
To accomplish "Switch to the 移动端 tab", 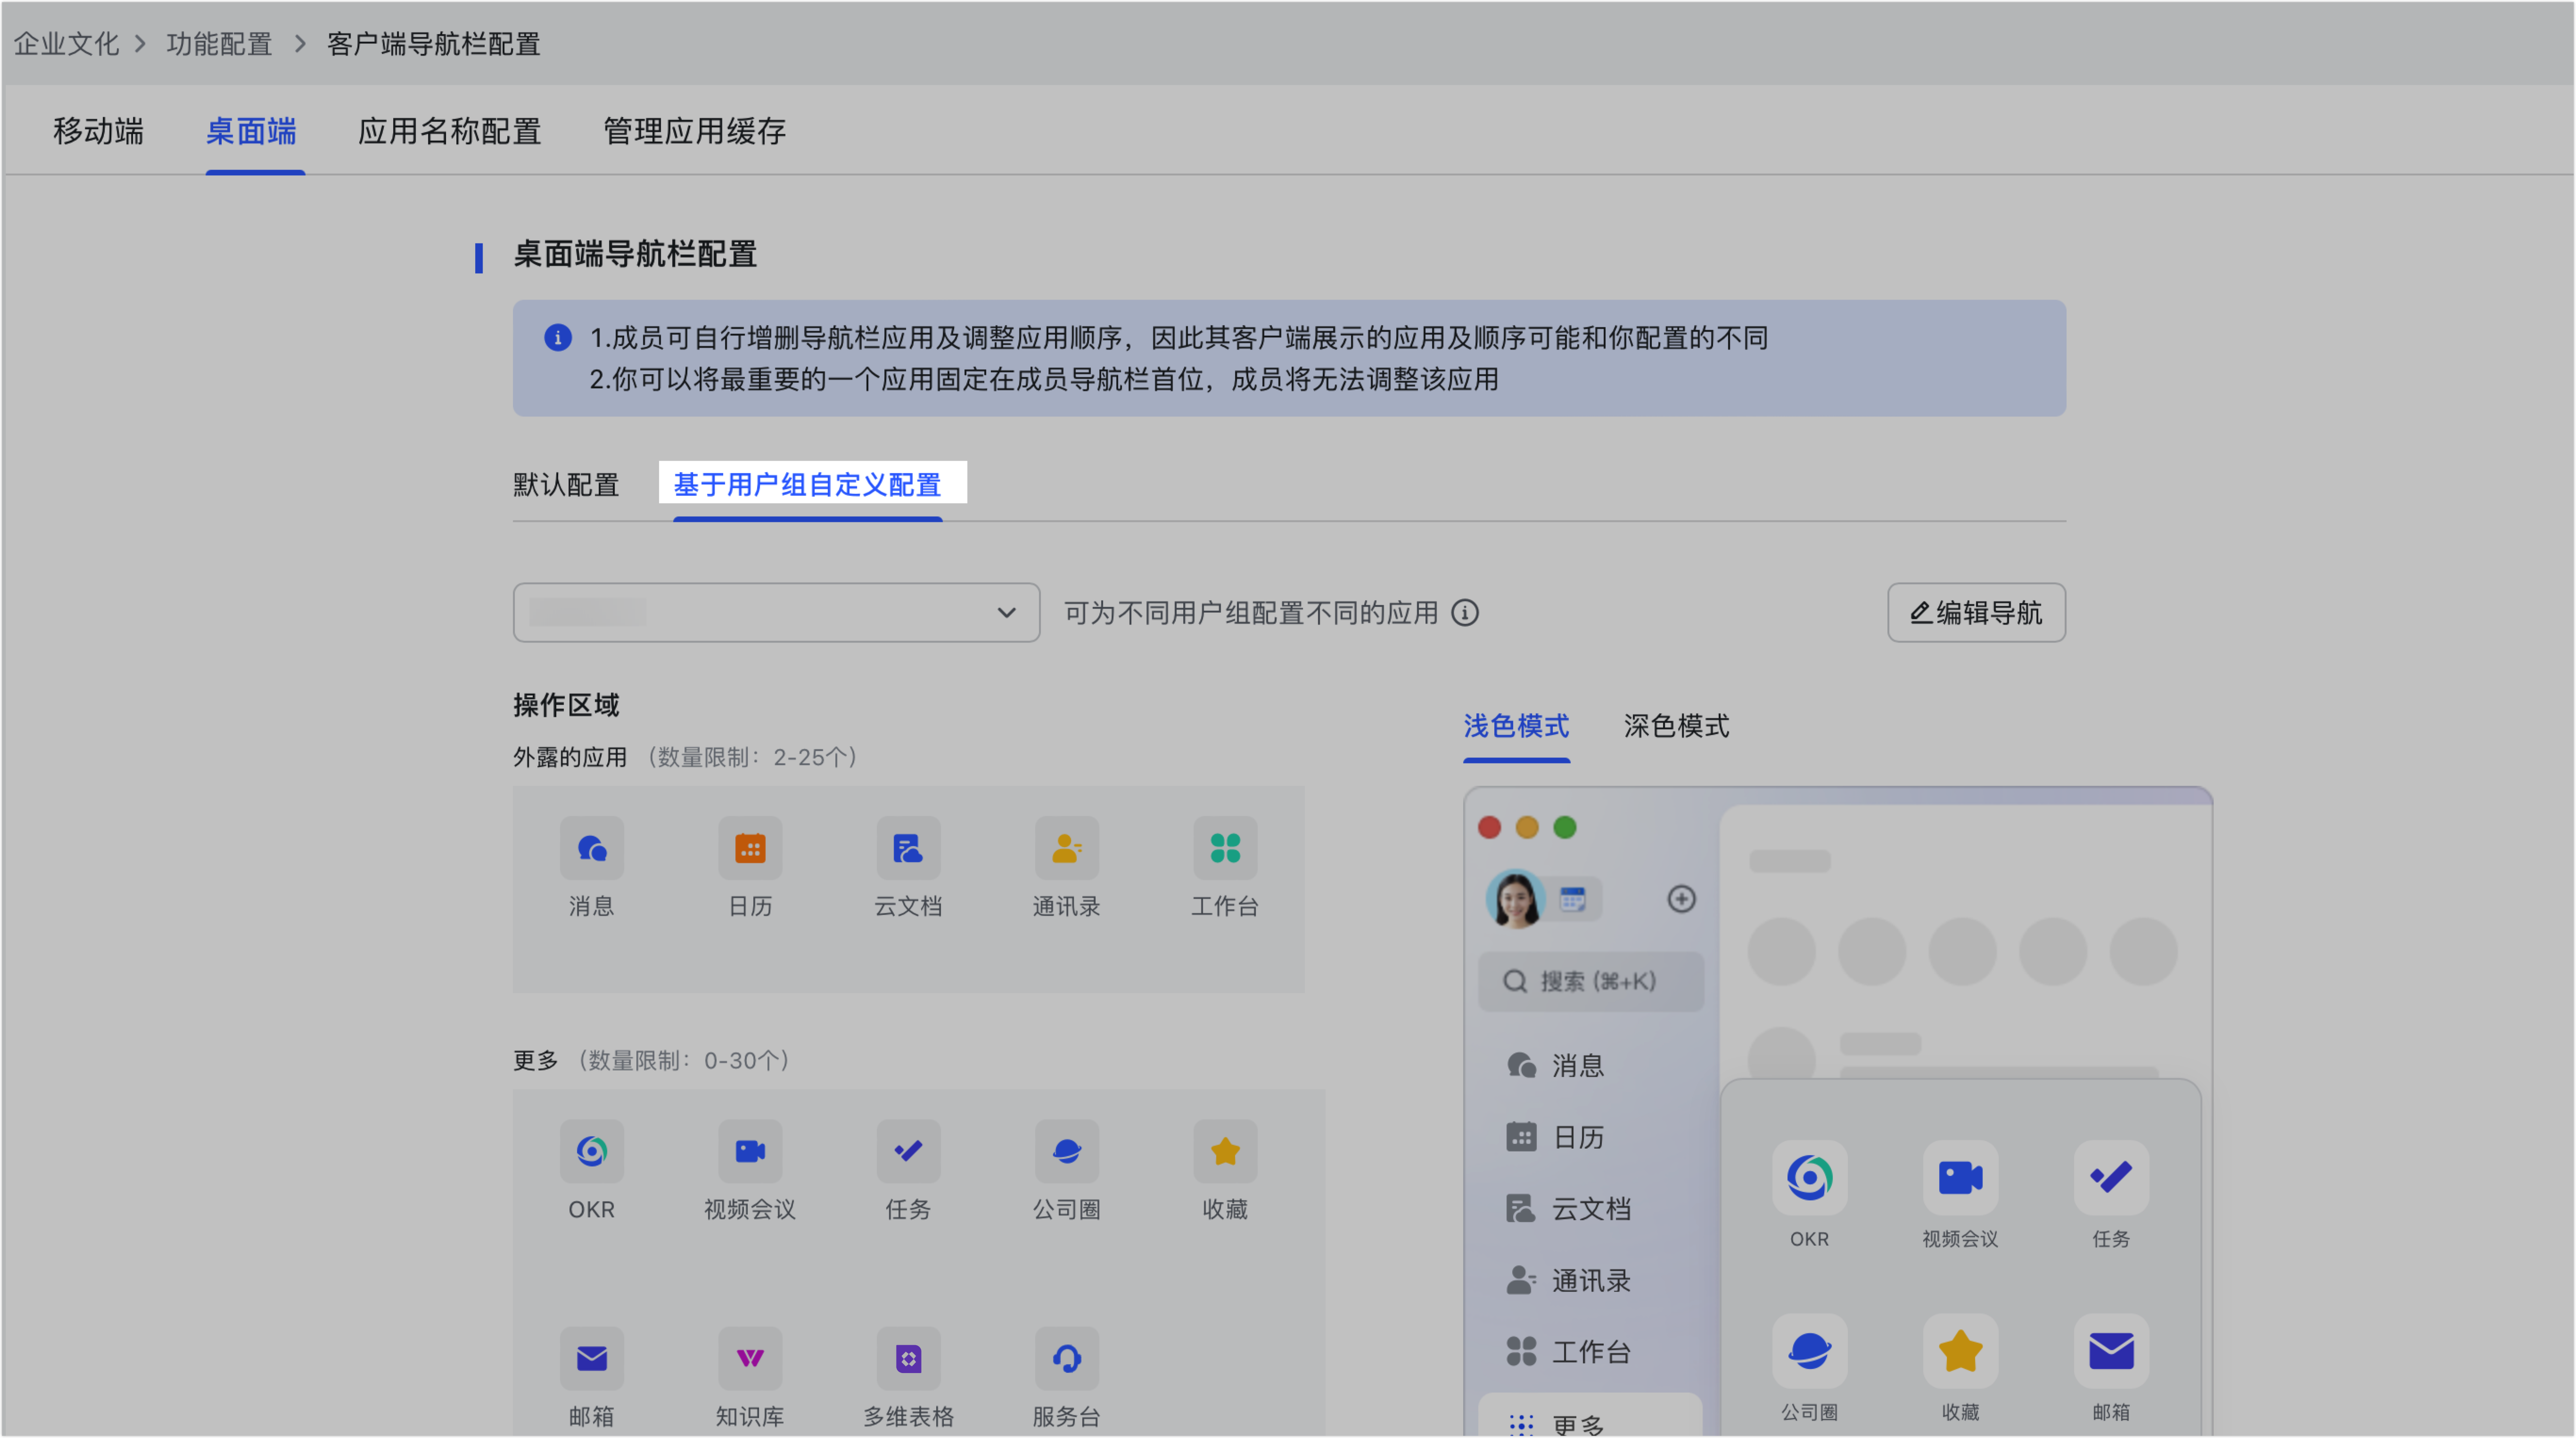I will click(x=98, y=131).
